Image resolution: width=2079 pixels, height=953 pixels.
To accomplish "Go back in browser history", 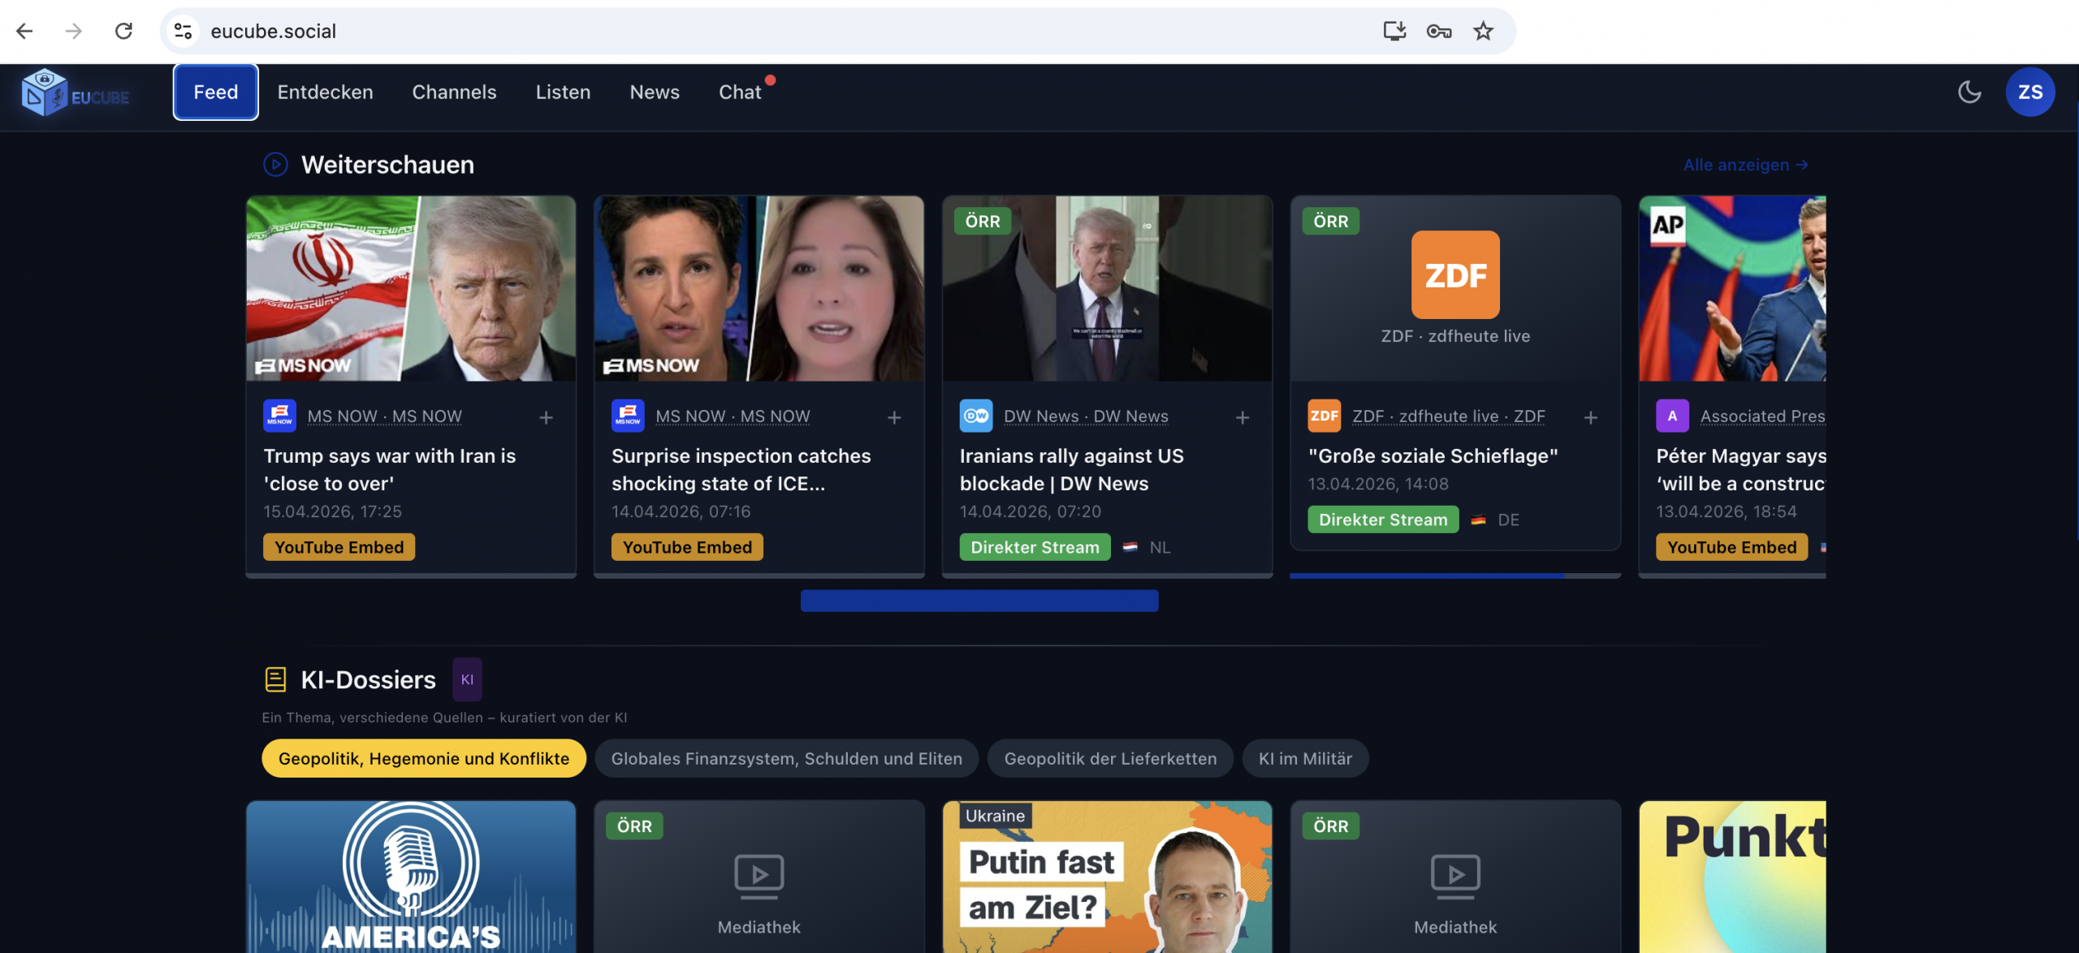I will click(24, 31).
